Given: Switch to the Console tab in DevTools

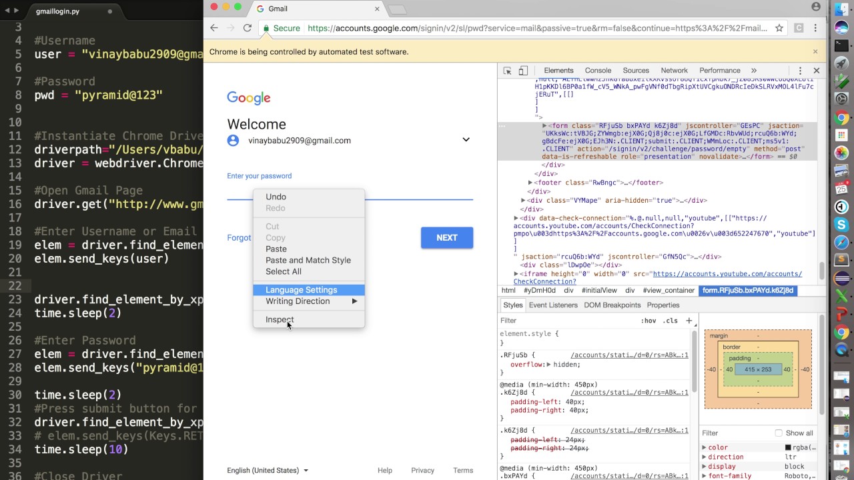Looking at the screenshot, I should coord(598,71).
